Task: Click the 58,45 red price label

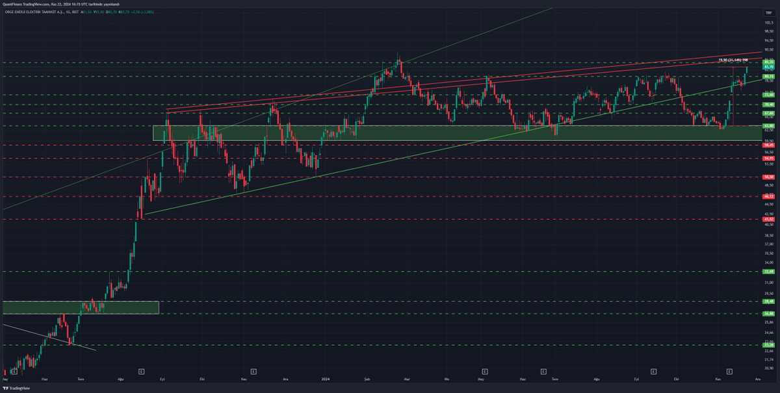Action: coord(769,145)
